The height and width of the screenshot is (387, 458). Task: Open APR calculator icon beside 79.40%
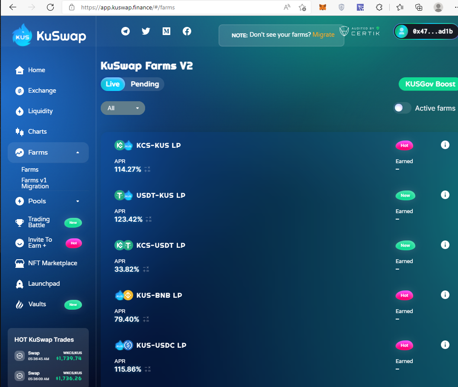pos(146,319)
